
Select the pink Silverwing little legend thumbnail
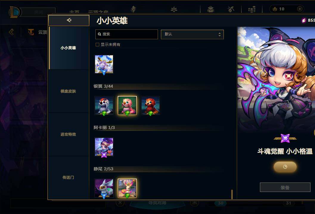coord(127,106)
